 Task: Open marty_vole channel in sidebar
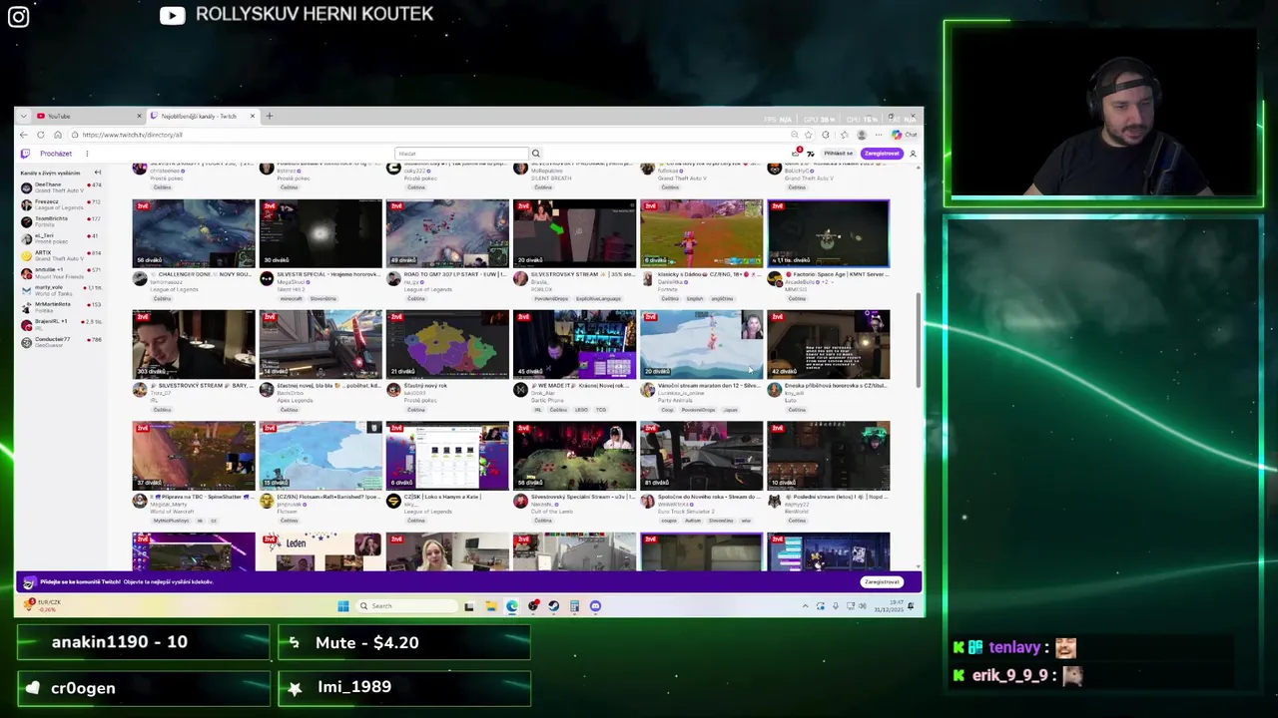click(60, 289)
